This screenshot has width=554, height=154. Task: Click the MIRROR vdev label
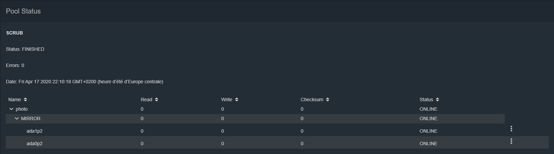pyautogui.click(x=31, y=118)
